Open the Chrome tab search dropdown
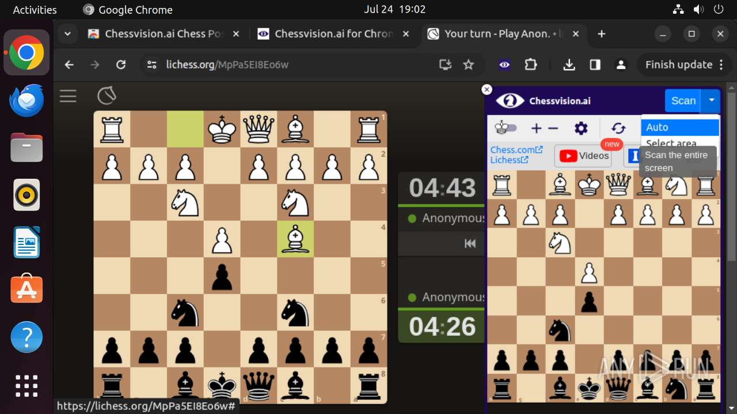The image size is (737, 414). (x=67, y=34)
